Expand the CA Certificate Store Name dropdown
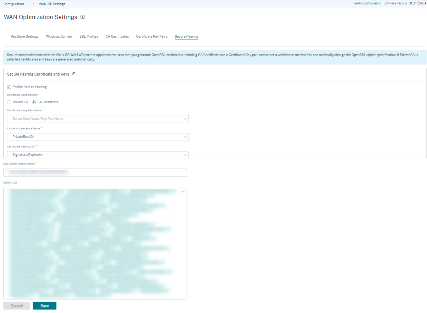The height and width of the screenshot is (313, 427). coord(98,137)
